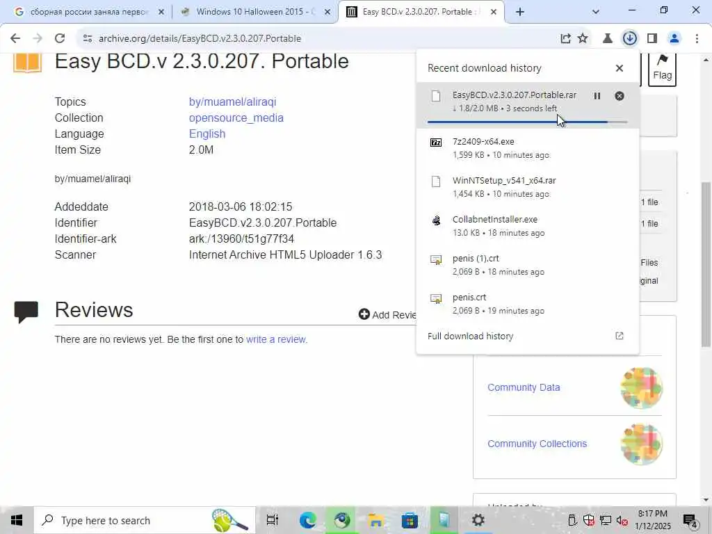712x534 pixels.
Task: Close the Recent download history popup
Action: click(620, 68)
